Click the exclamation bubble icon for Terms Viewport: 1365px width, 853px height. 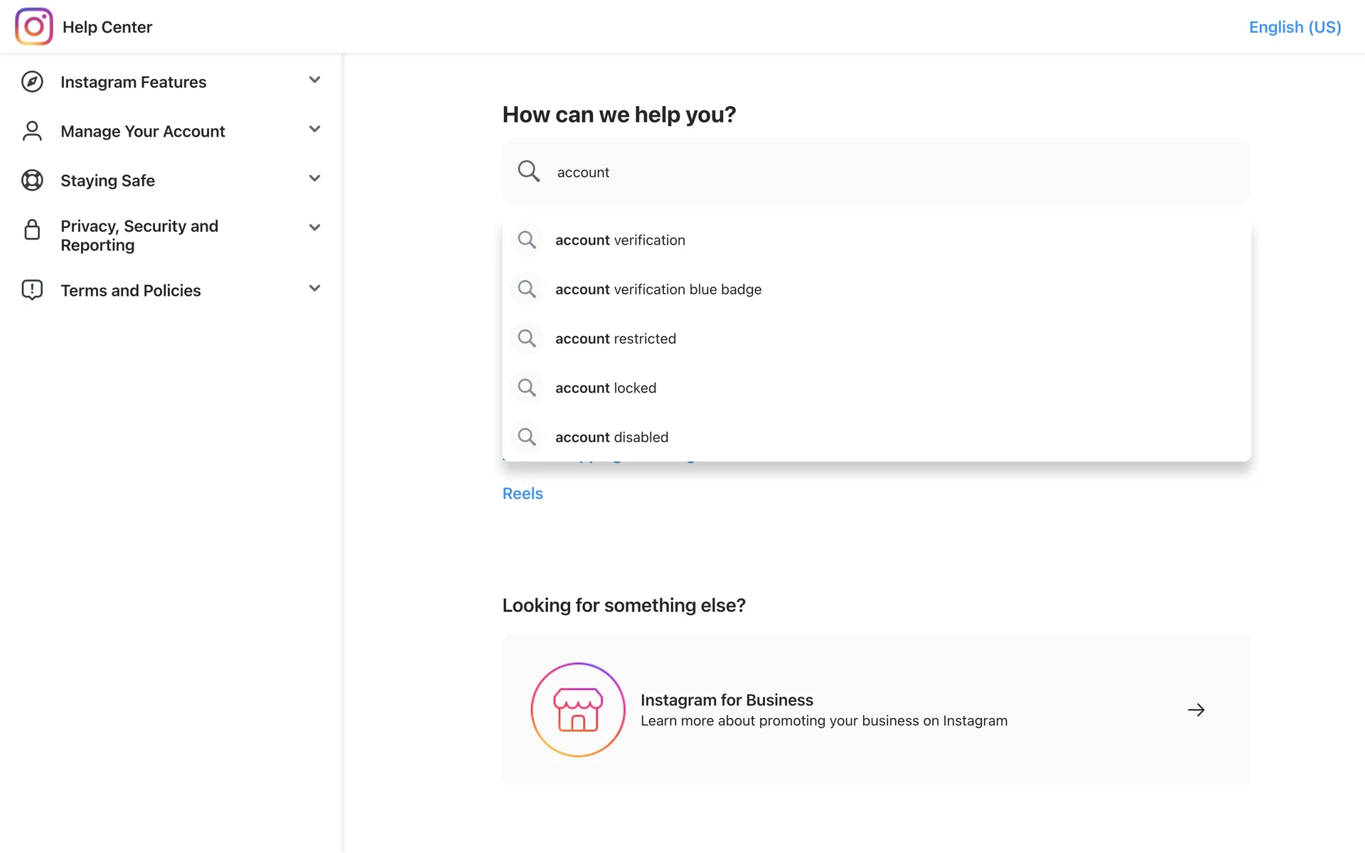click(x=32, y=290)
